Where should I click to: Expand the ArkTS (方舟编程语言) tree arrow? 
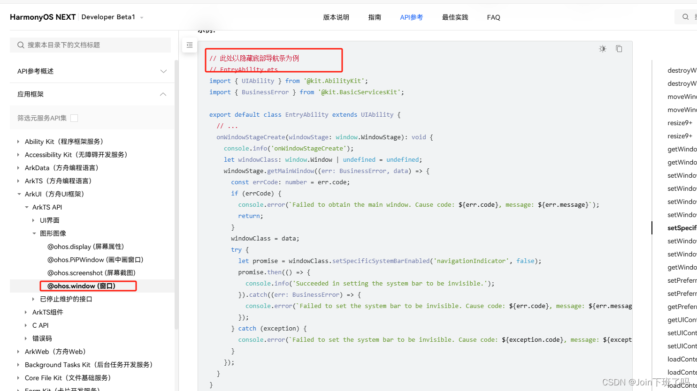coord(18,181)
